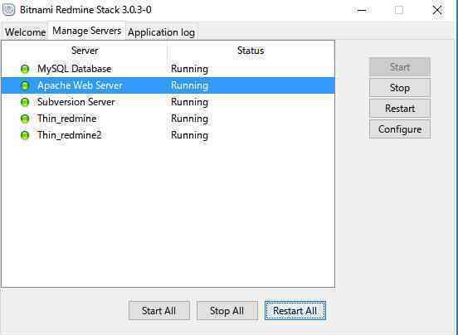Click the Restart All button

(x=295, y=311)
